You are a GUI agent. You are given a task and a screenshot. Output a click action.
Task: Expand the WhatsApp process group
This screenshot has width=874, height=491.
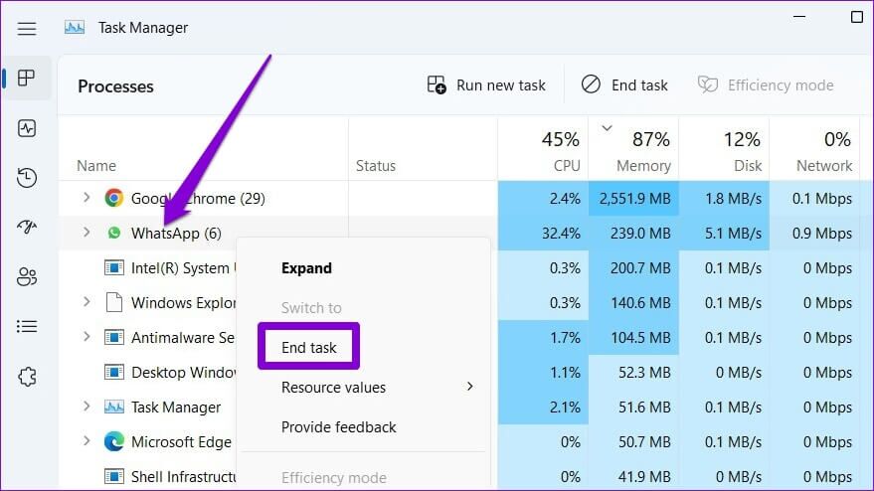tap(87, 233)
